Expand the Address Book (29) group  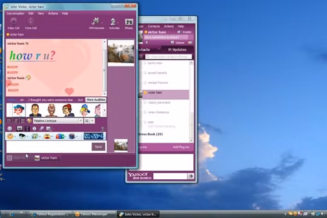click(x=151, y=134)
